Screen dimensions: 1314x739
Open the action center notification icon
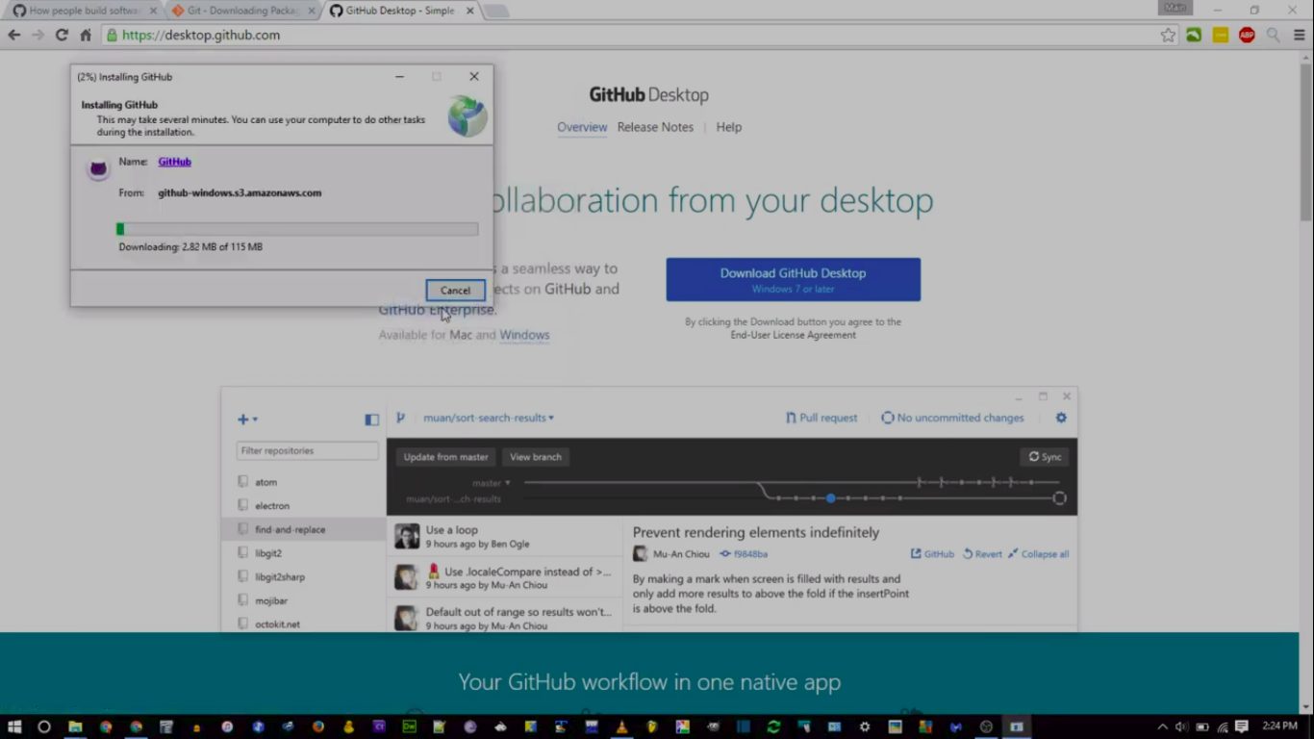click(x=1241, y=726)
